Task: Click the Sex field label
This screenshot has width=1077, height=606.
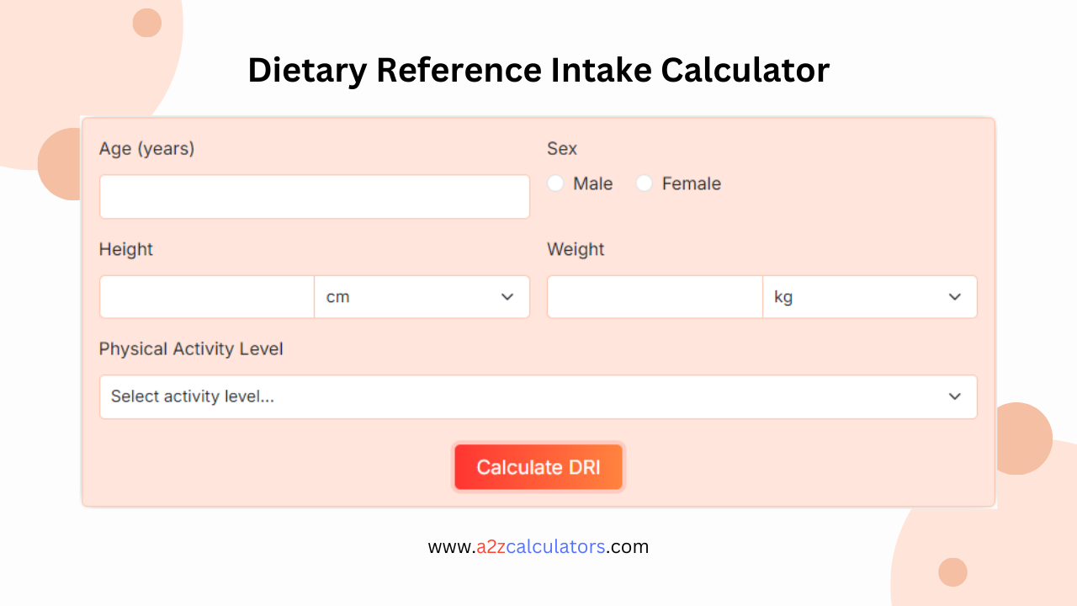Action: pyautogui.click(x=561, y=148)
